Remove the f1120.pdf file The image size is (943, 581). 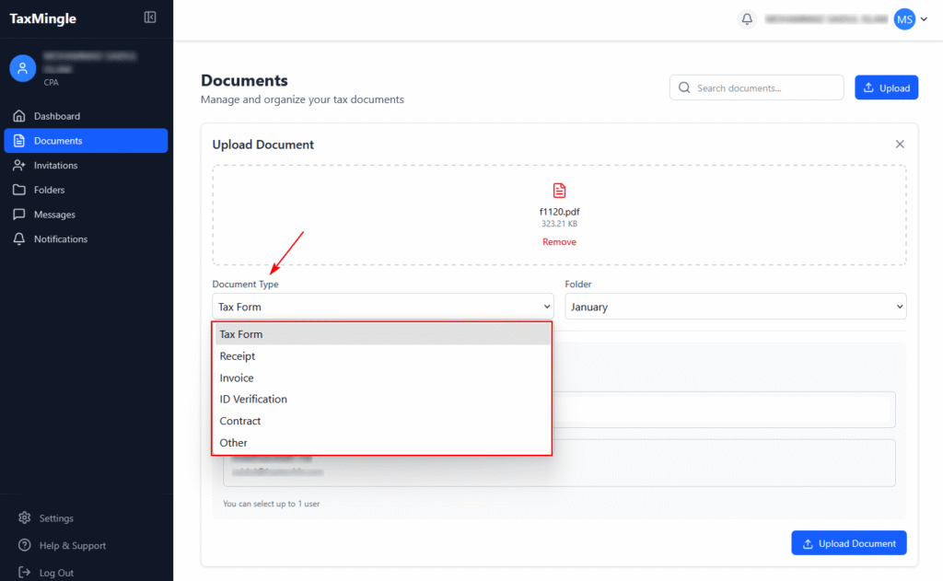(x=559, y=242)
